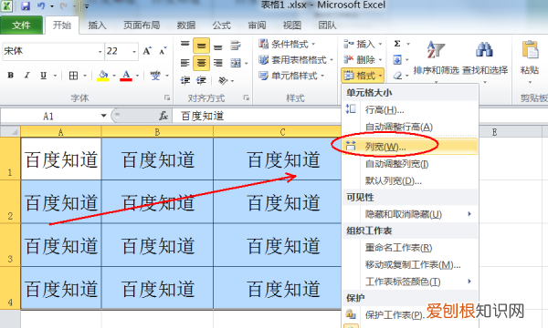Screen dimensions: 548x328
Task: Toggle bold formatting
Action: (x=11, y=76)
